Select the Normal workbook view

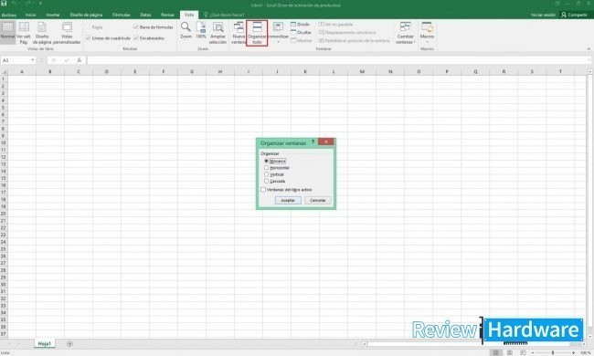pos(7,33)
